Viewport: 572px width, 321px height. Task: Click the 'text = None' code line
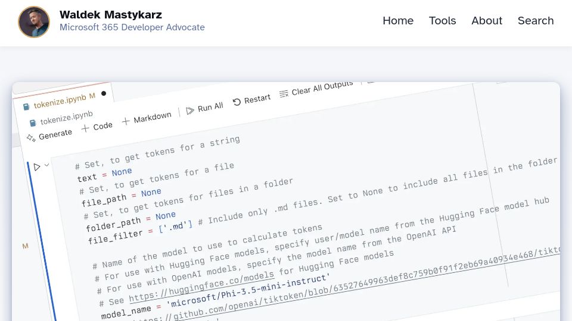[104, 175]
